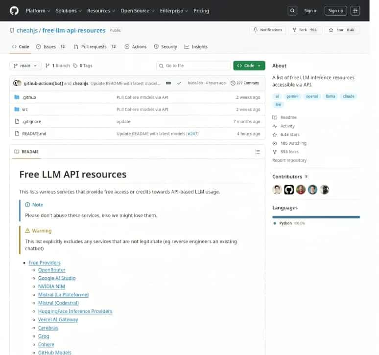The width and height of the screenshot is (379, 355).
Task: Open the OpenRouter link in the list
Action: [x=51, y=270]
